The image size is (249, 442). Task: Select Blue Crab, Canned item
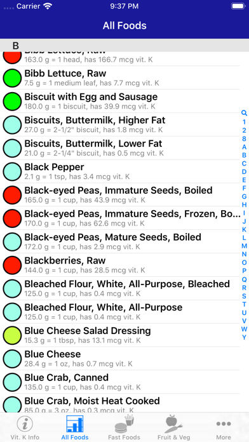click(x=120, y=382)
